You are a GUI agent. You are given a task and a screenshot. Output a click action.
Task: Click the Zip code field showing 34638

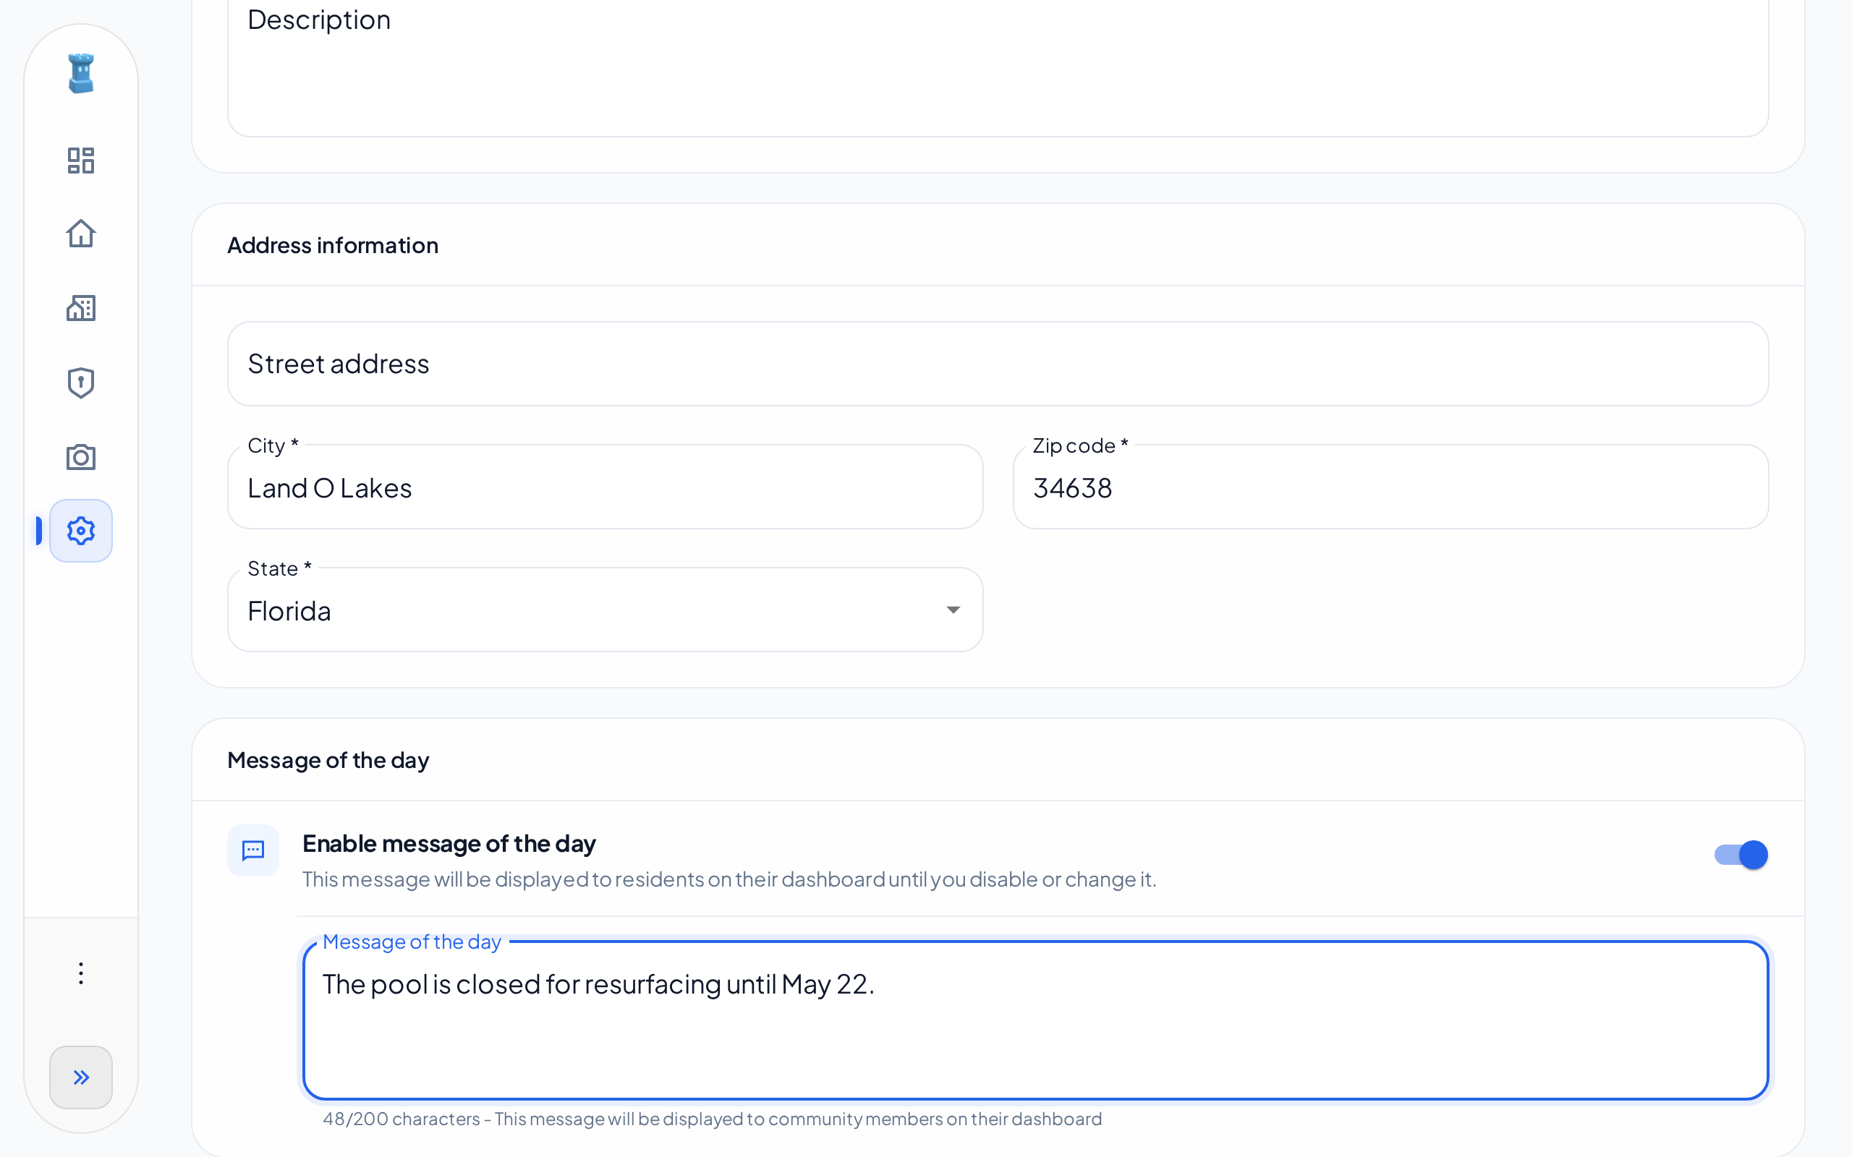pyautogui.click(x=1390, y=487)
